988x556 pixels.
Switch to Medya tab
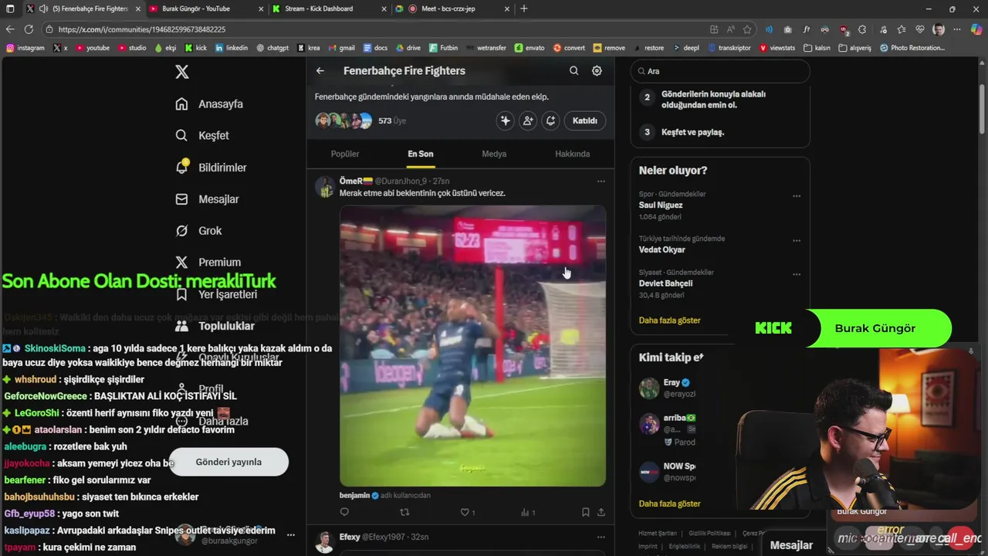pos(494,154)
